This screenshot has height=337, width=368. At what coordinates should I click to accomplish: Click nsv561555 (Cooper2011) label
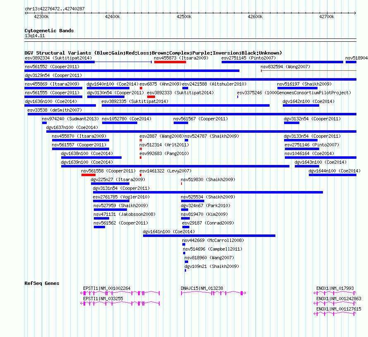pyautogui.click(x=52, y=93)
